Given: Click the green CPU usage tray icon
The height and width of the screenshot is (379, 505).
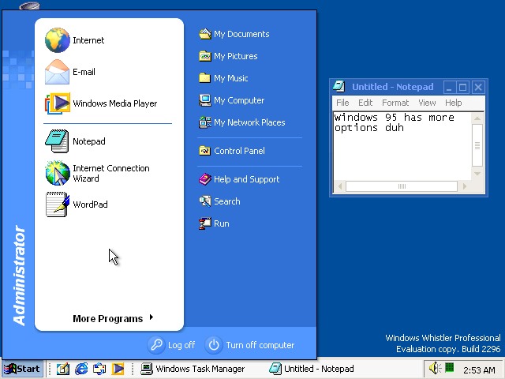Looking at the screenshot, I should pos(450,367).
